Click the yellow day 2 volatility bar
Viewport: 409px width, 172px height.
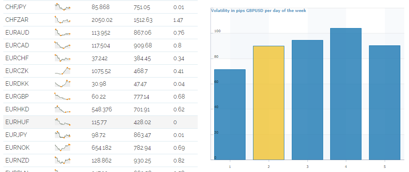pyautogui.click(x=268, y=103)
